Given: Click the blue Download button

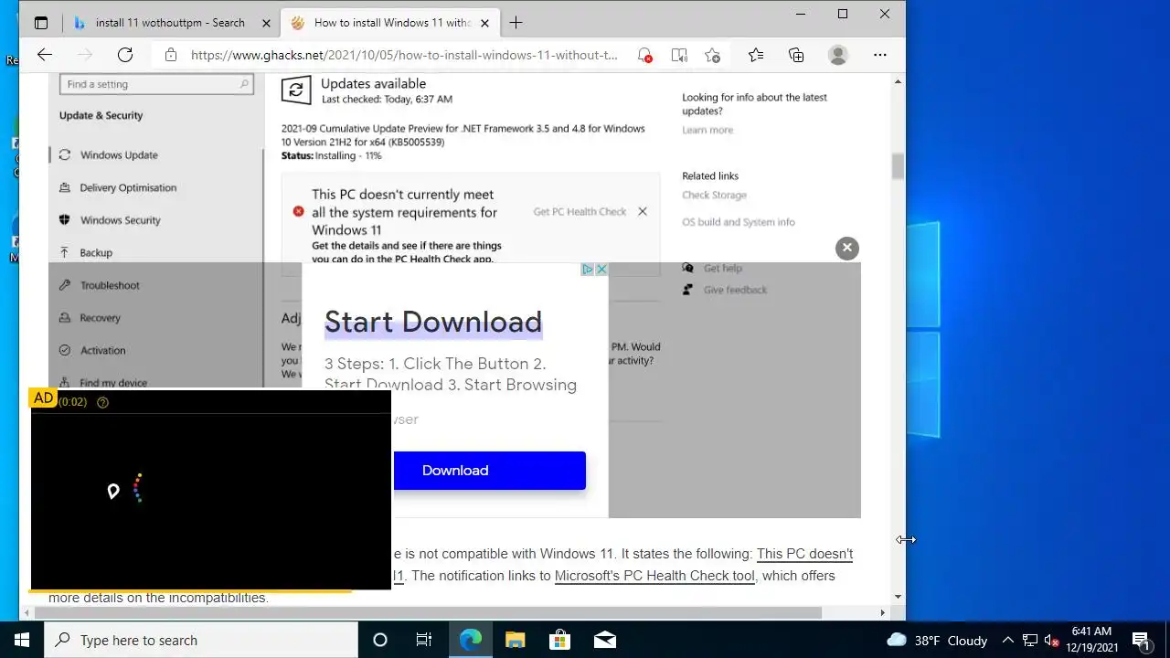Looking at the screenshot, I should [489, 471].
